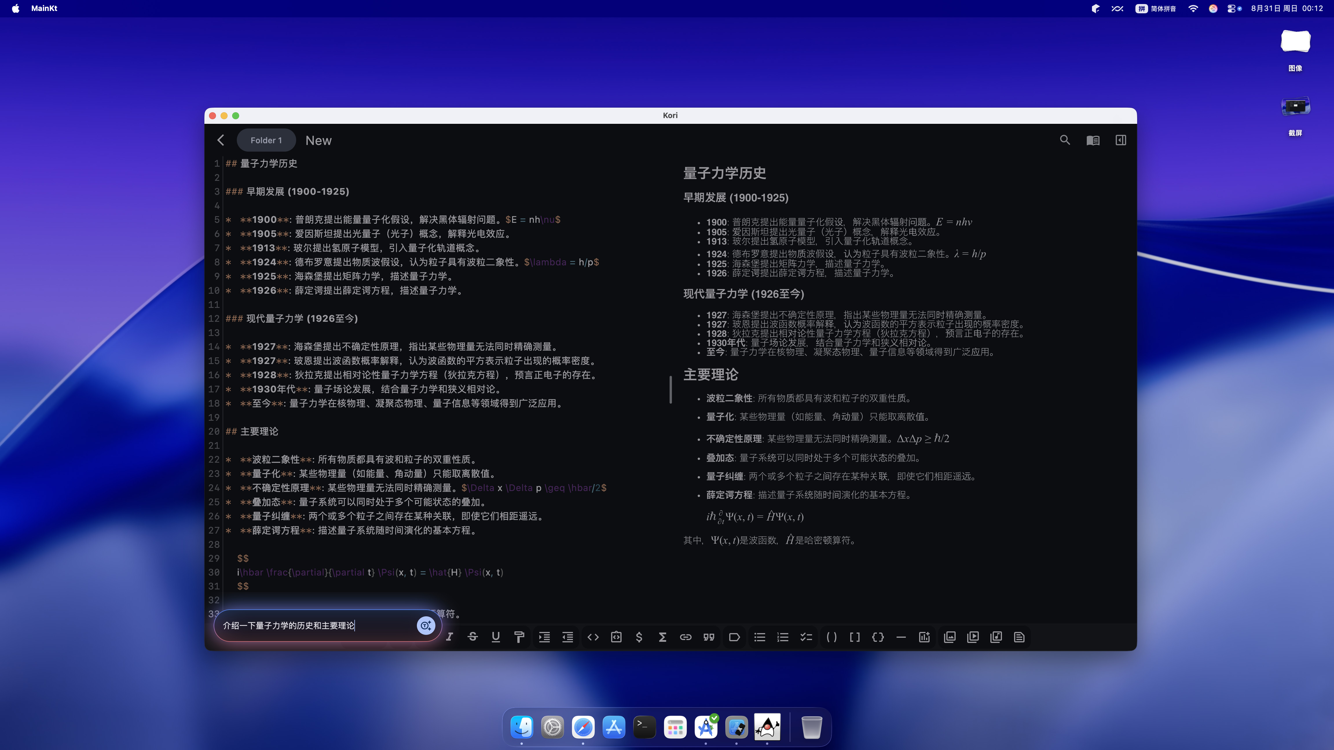
Task: Decrease indent using toolbar icon
Action: (568, 637)
